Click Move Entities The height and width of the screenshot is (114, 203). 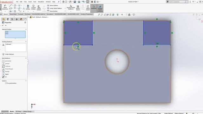click(x=52, y=11)
